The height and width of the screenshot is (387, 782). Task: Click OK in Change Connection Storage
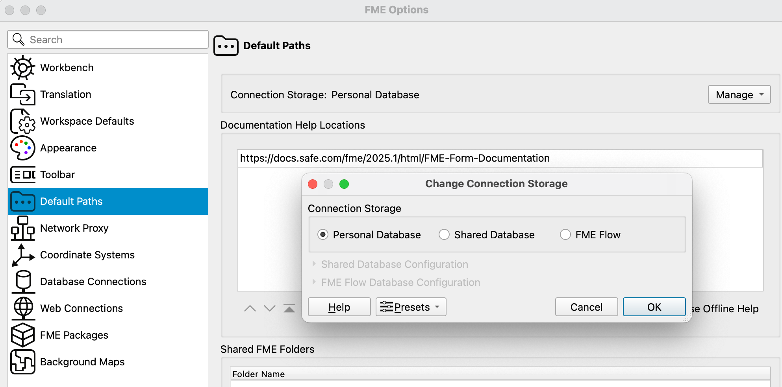pos(654,307)
